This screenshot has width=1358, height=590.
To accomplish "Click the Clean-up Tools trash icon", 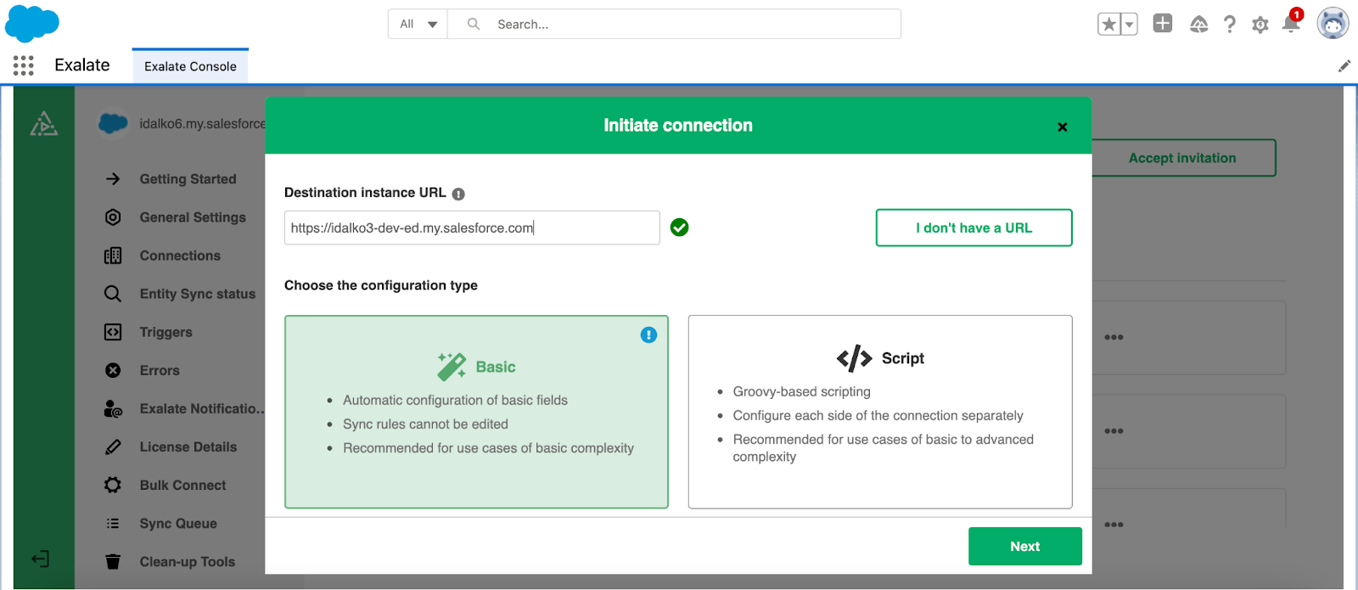I will 113,562.
